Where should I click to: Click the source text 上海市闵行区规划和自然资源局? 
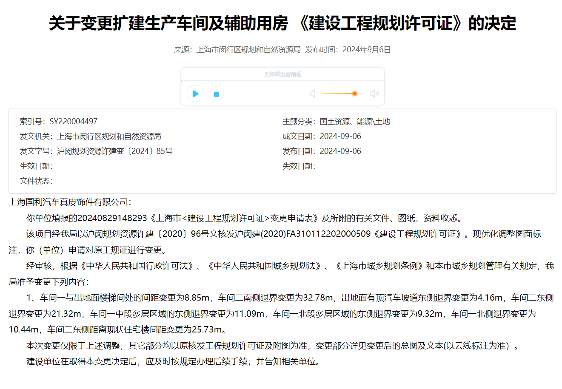click(x=248, y=50)
